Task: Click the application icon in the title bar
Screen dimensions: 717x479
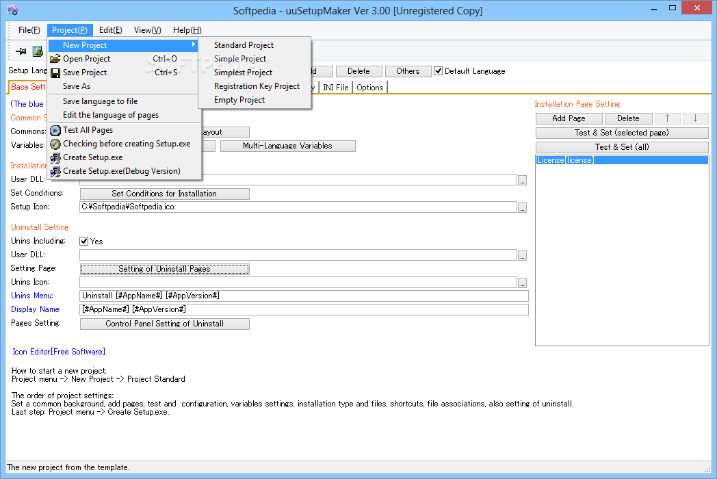Action: 12,10
